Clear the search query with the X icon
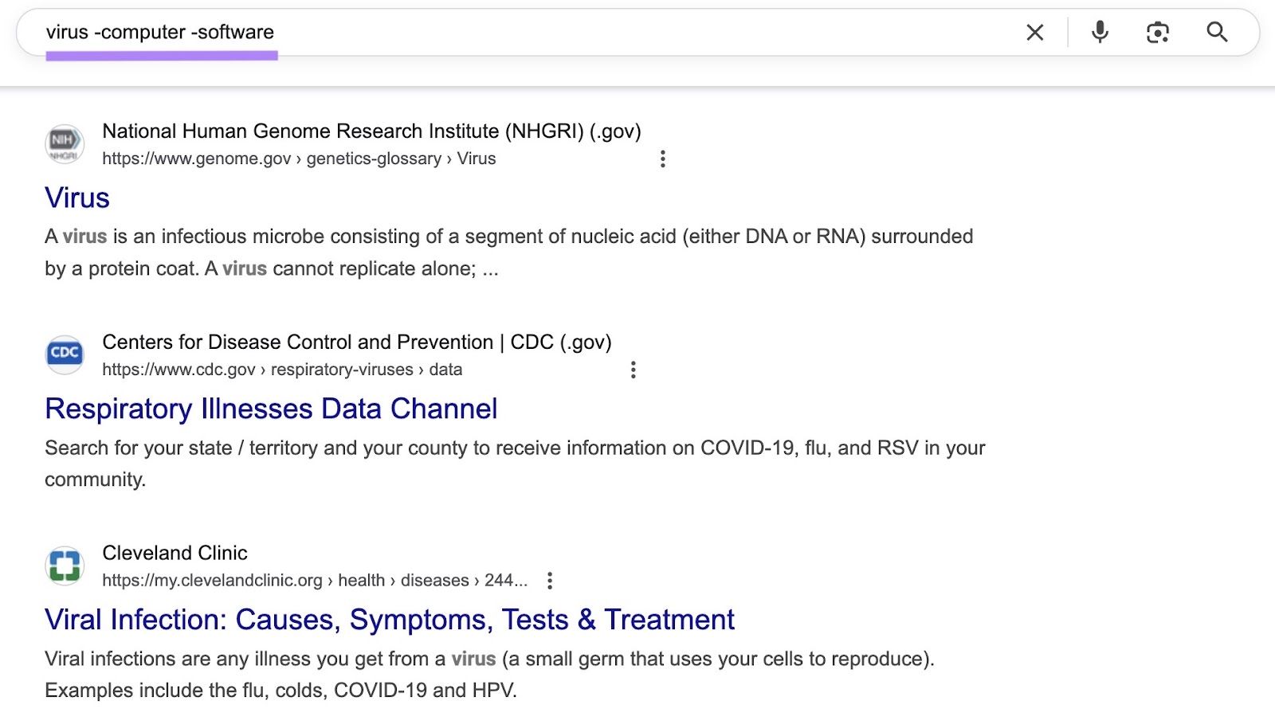The image size is (1275, 728). pos(1034,33)
